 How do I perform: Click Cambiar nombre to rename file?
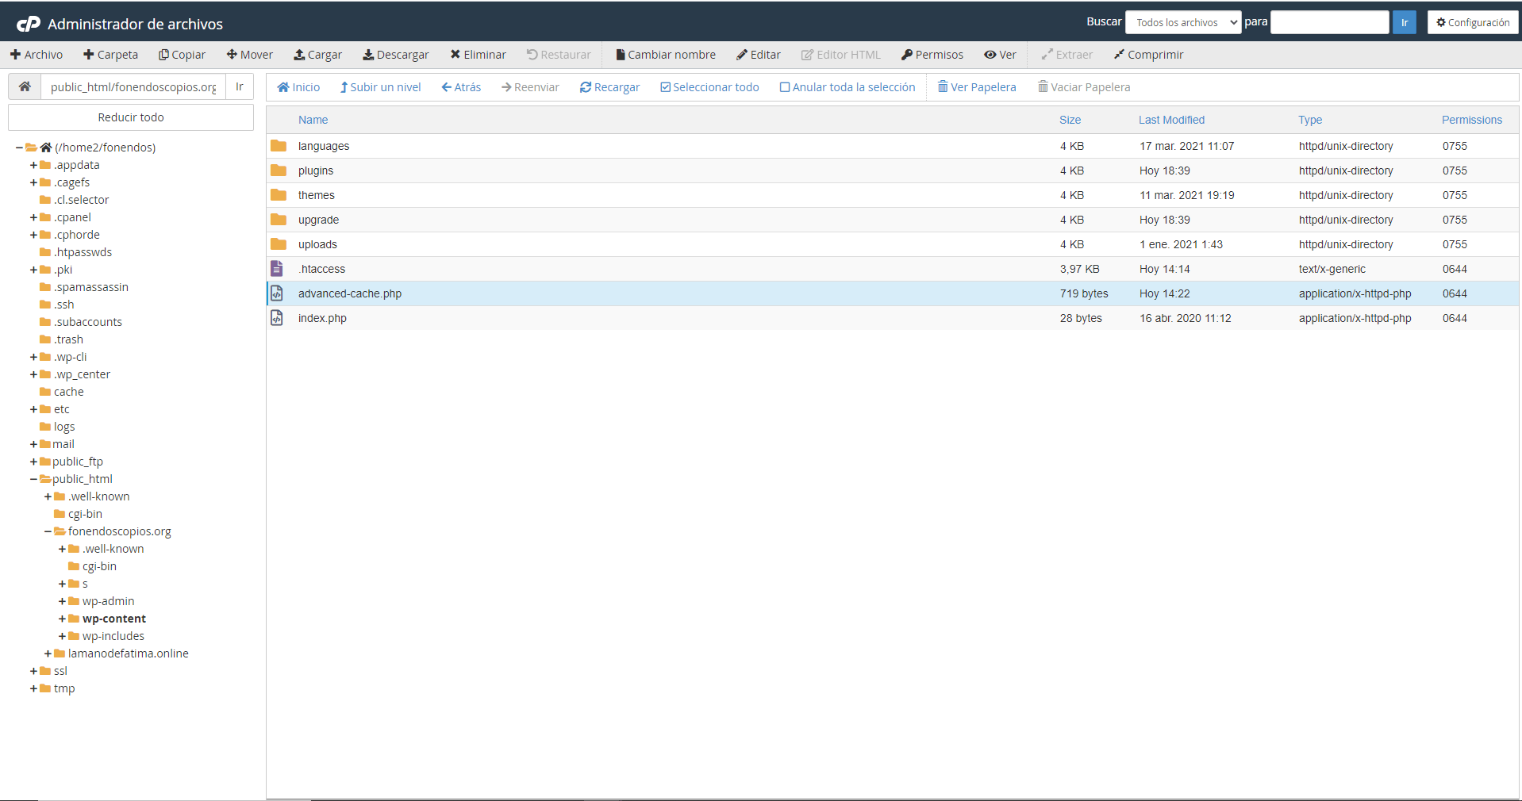tap(666, 55)
